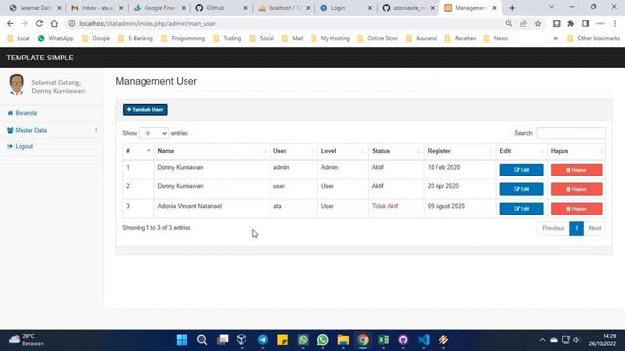This screenshot has height=351, width=625.
Task: Click the Next pagination button
Action: (595, 228)
